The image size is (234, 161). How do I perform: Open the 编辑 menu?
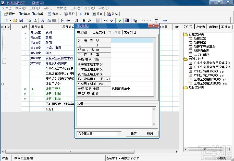pos(21,8)
